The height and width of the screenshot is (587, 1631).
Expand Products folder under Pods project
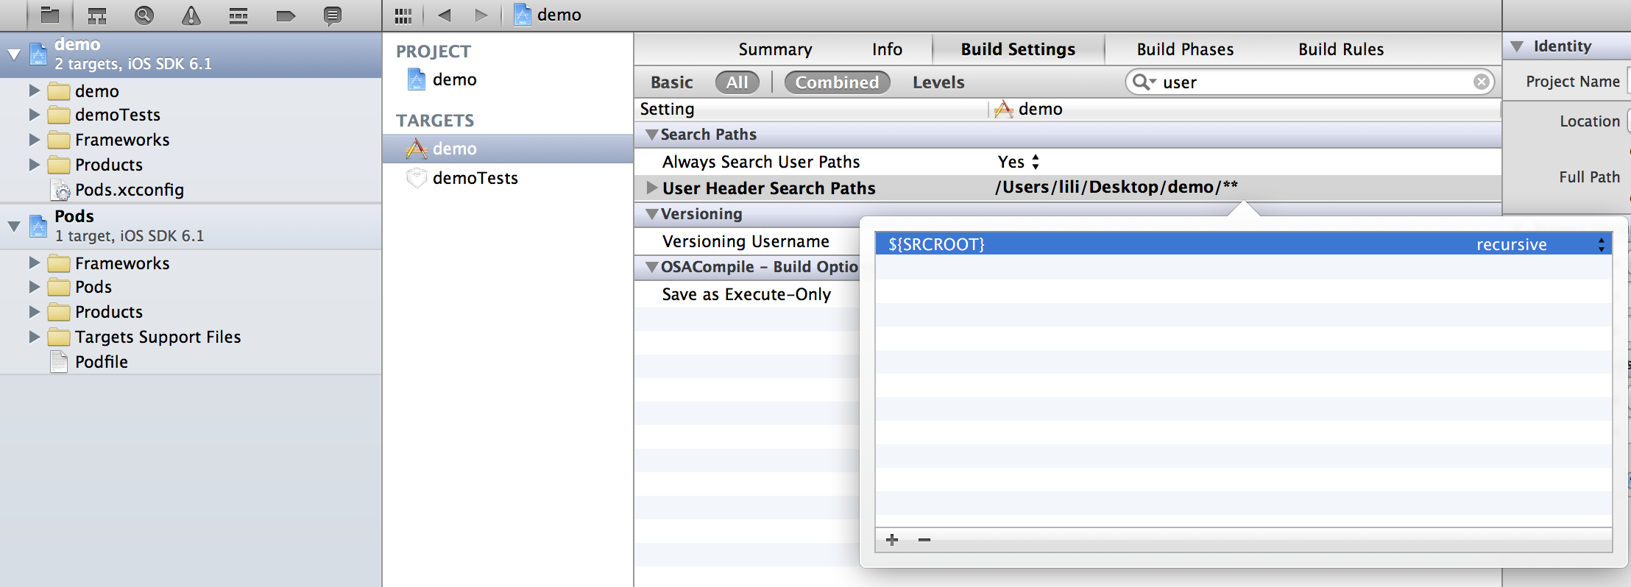coord(34,312)
